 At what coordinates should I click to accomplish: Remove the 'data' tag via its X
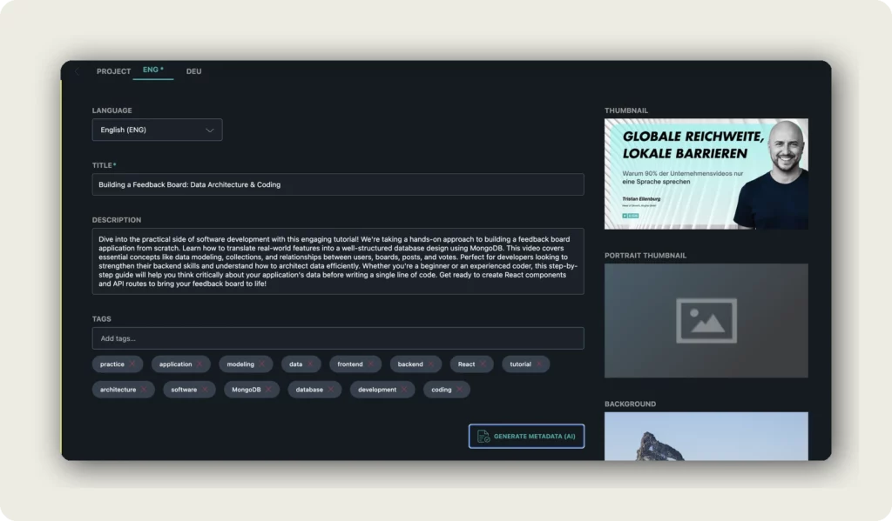coord(310,364)
